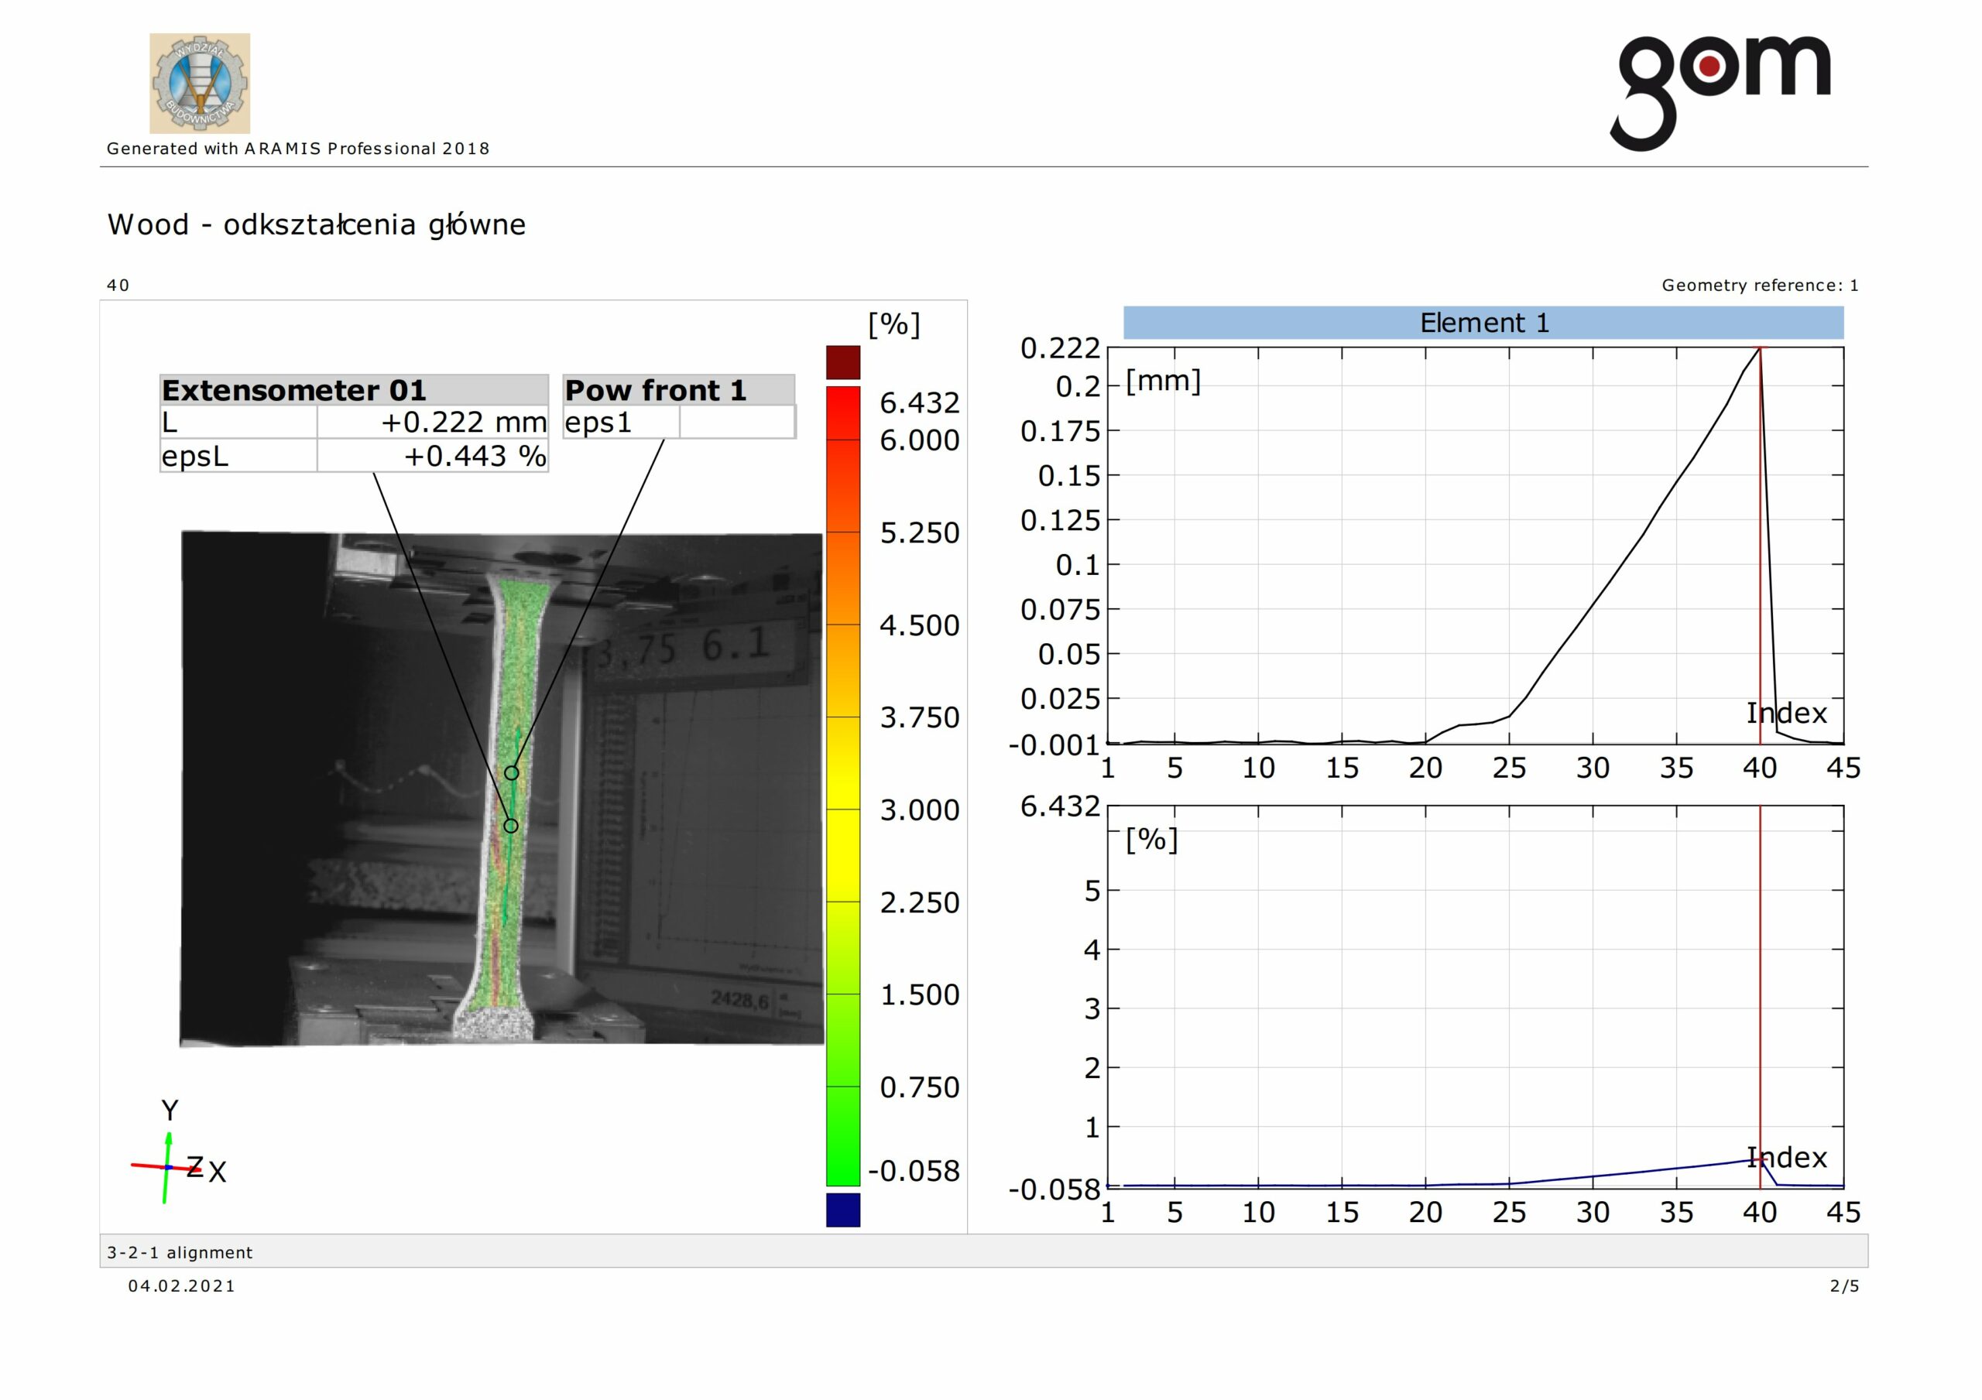Click the 0.222 top axis value
Viewport: 1982px width, 1400px height.
coord(1060,349)
